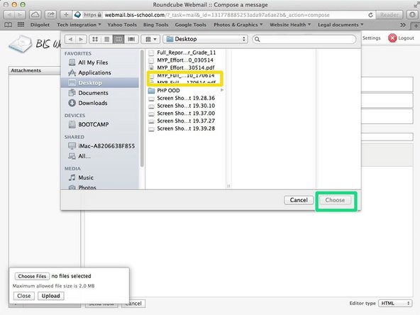Open webmail Settings
The width and height of the screenshot is (420, 315).
click(372, 38)
